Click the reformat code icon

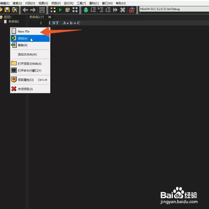[x=42, y=10]
